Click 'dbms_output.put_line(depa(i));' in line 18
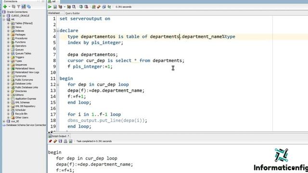The width and height of the screenshot is (308, 173). (x=107, y=121)
